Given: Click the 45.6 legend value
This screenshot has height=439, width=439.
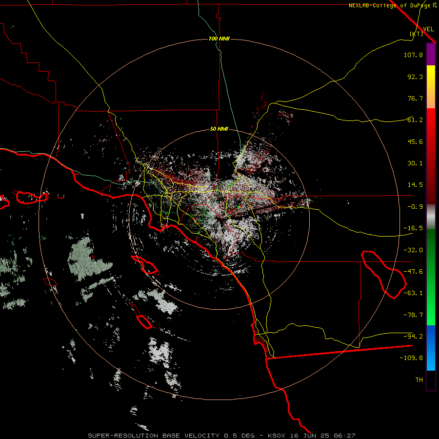Looking at the screenshot, I should pos(415,141).
